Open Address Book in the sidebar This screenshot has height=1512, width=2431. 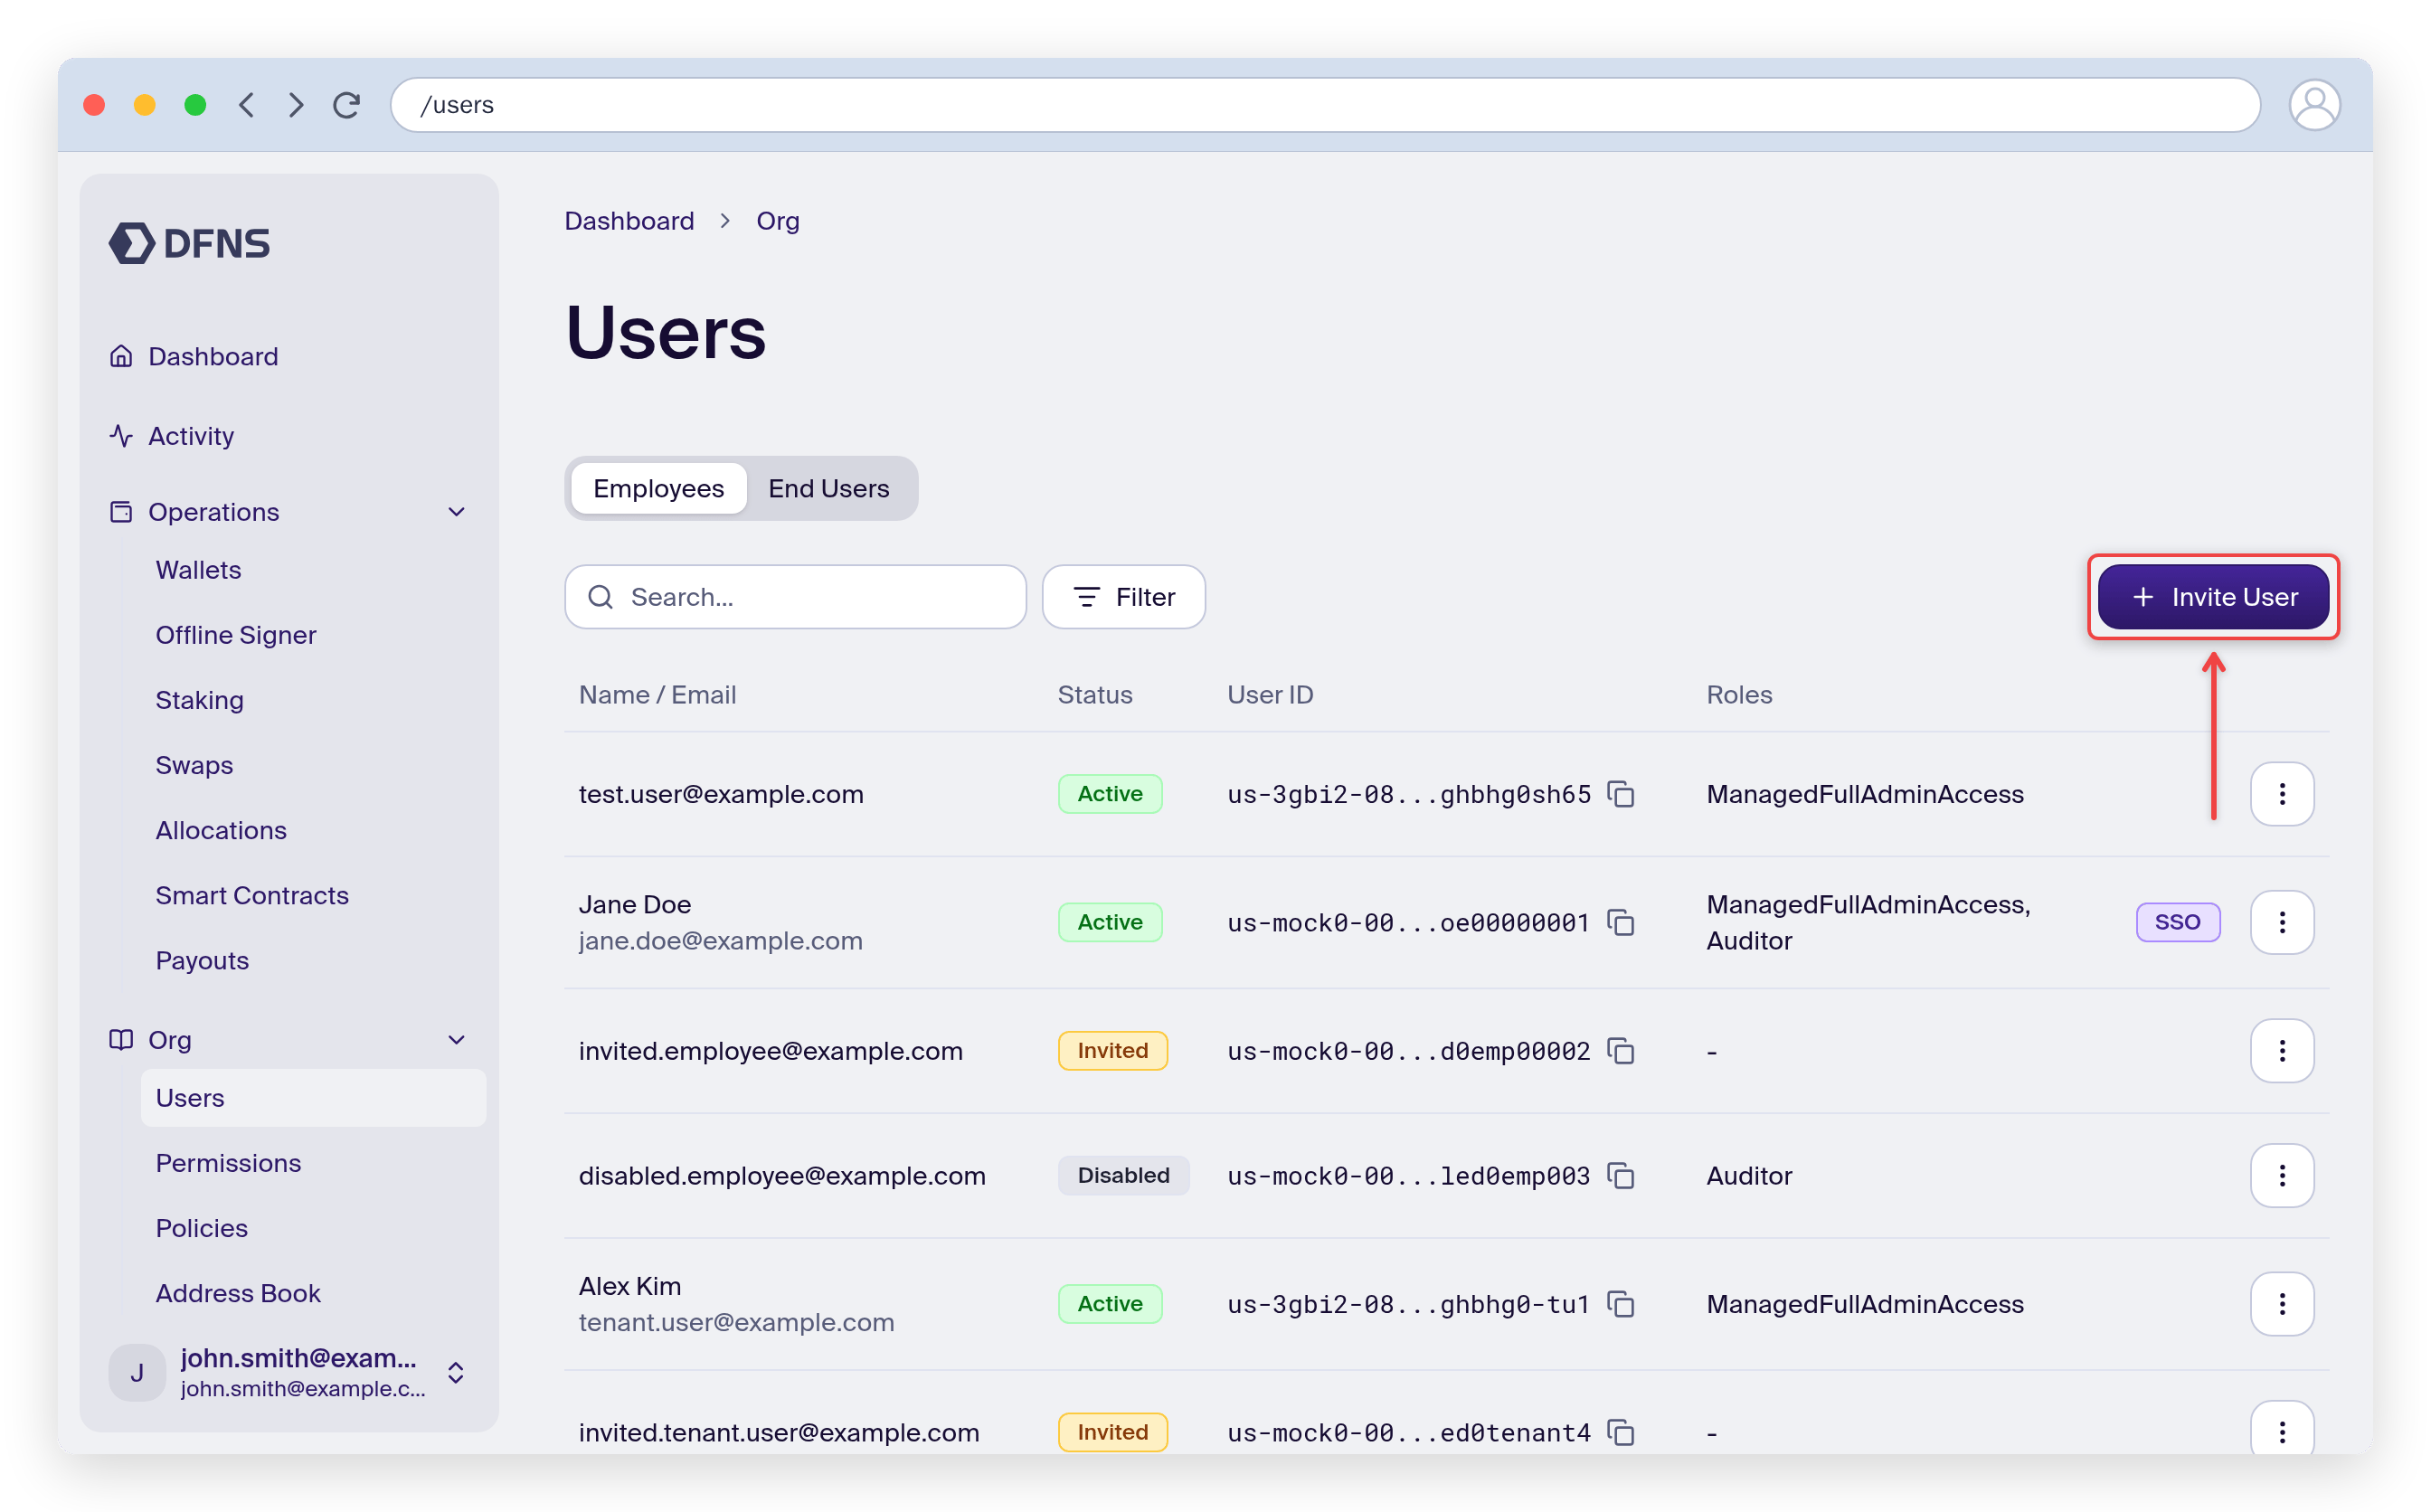(238, 1293)
